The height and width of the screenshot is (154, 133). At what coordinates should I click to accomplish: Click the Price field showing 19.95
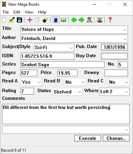coord(68,73)
